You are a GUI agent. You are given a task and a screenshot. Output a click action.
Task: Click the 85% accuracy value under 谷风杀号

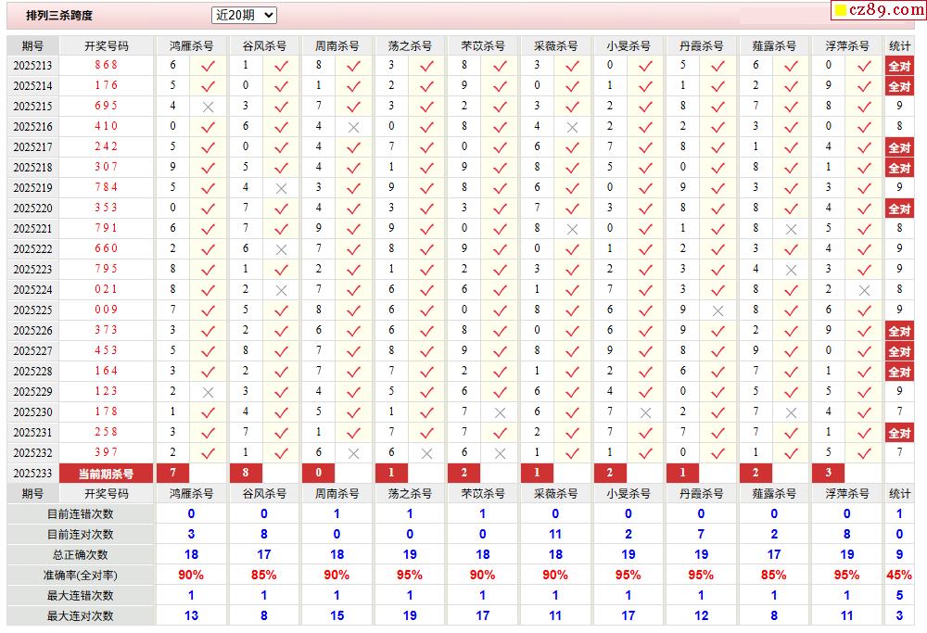coord(263,576)
